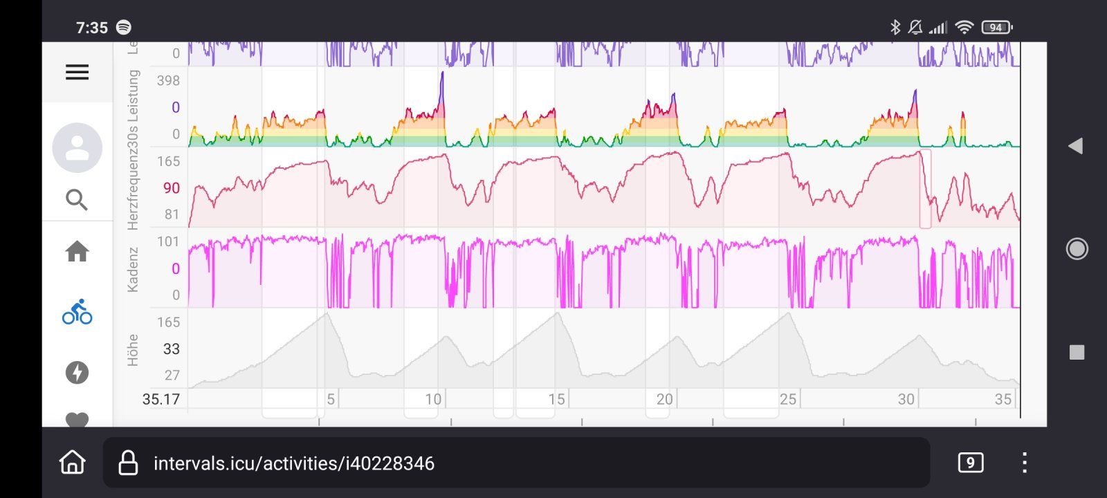
Task: Click the Kadenz chart label
Action: (x=133, y=269)
